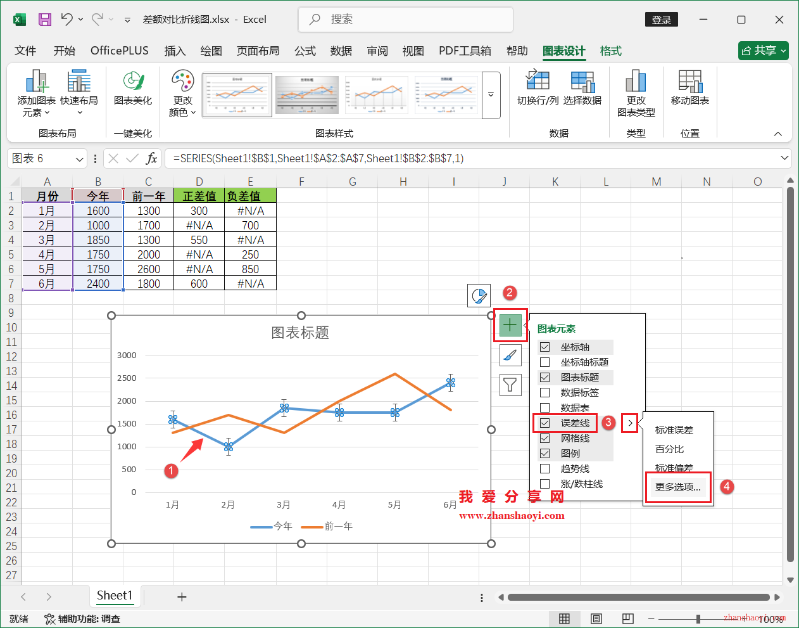Open the chart styles gallery dropdown
The width and height of the screenshot is (799, 628).
(x=491, y=95)
